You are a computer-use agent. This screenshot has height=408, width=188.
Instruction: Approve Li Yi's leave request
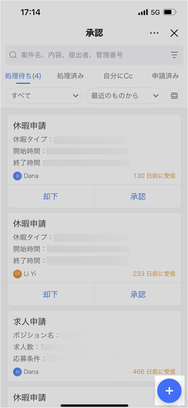[138, 294]
